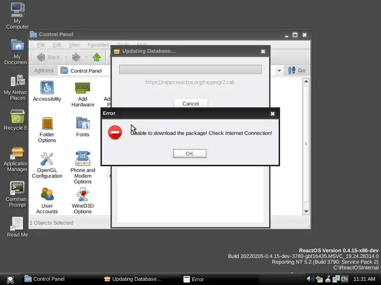Click the red error stop icon
The width and height of the screenshot is (381, 285).
point(115,133)
